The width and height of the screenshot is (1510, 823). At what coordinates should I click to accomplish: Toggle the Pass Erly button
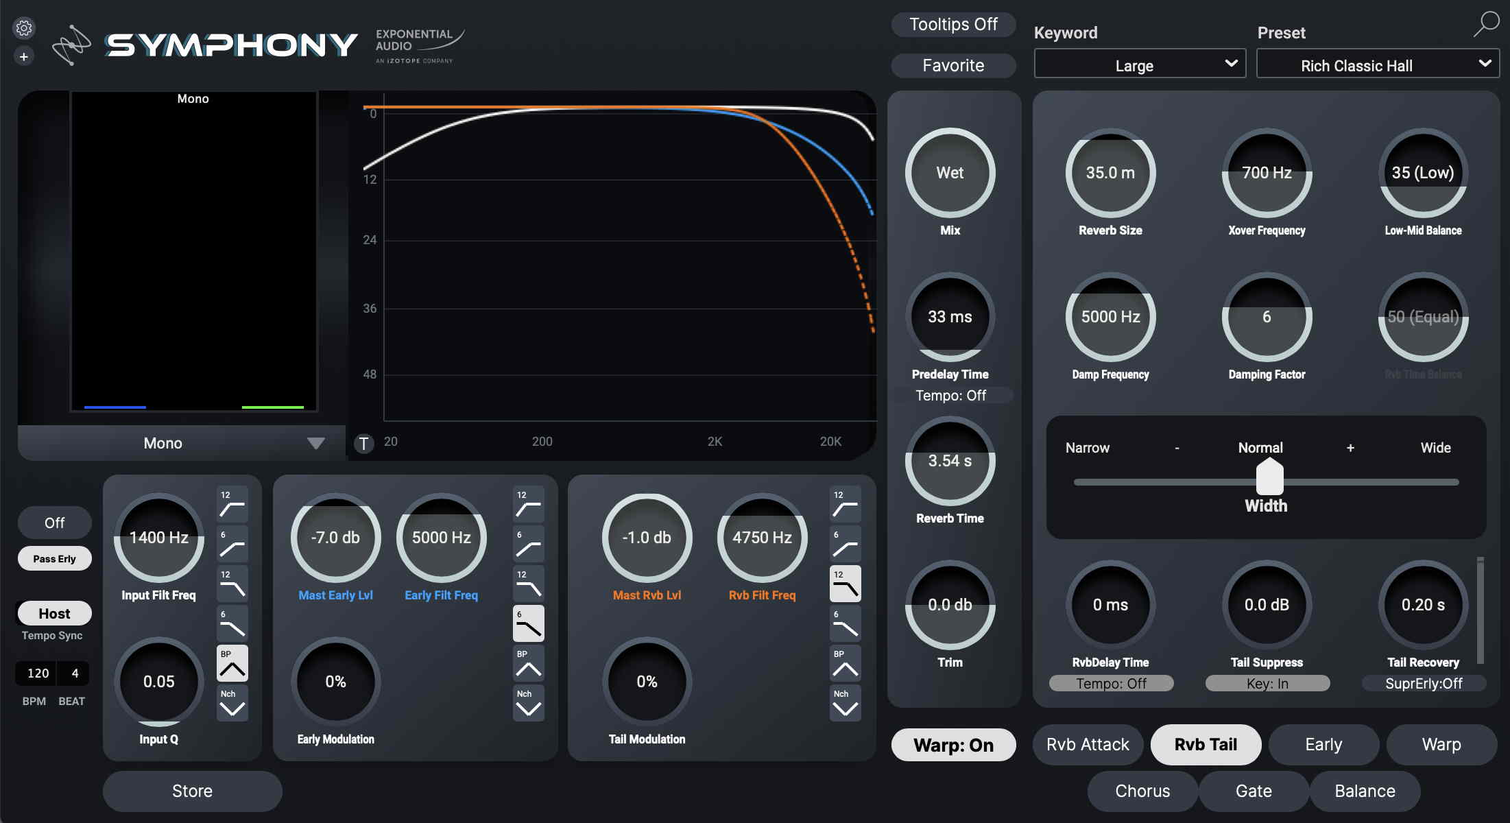coord(54,559)
